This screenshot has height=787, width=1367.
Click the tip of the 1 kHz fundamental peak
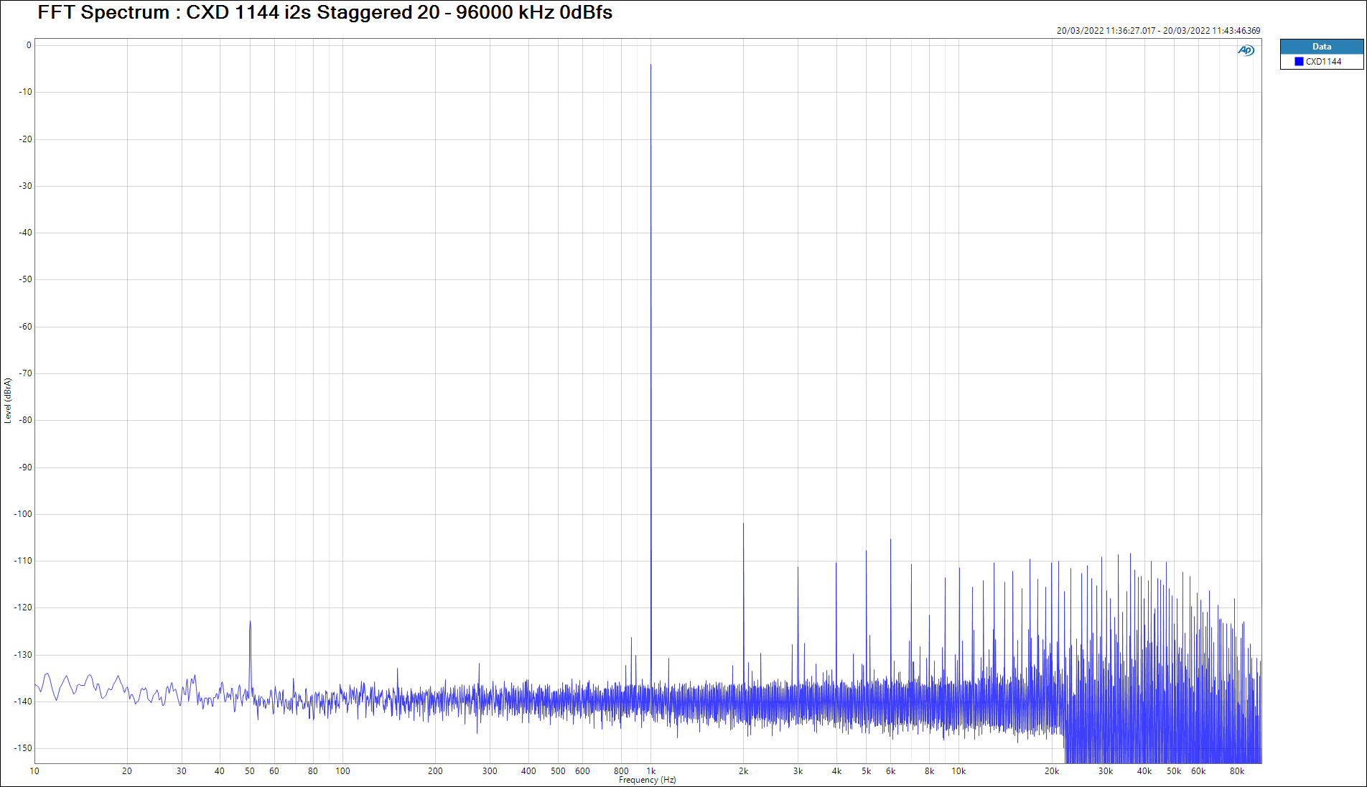click(651, 66)
